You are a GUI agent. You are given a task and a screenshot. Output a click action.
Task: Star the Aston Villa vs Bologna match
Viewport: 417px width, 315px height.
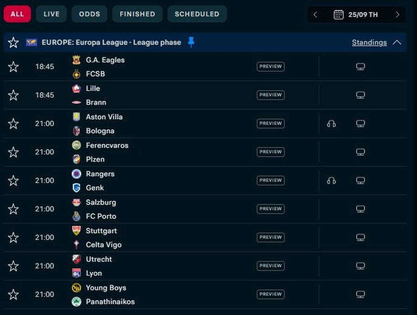point(13,124)
